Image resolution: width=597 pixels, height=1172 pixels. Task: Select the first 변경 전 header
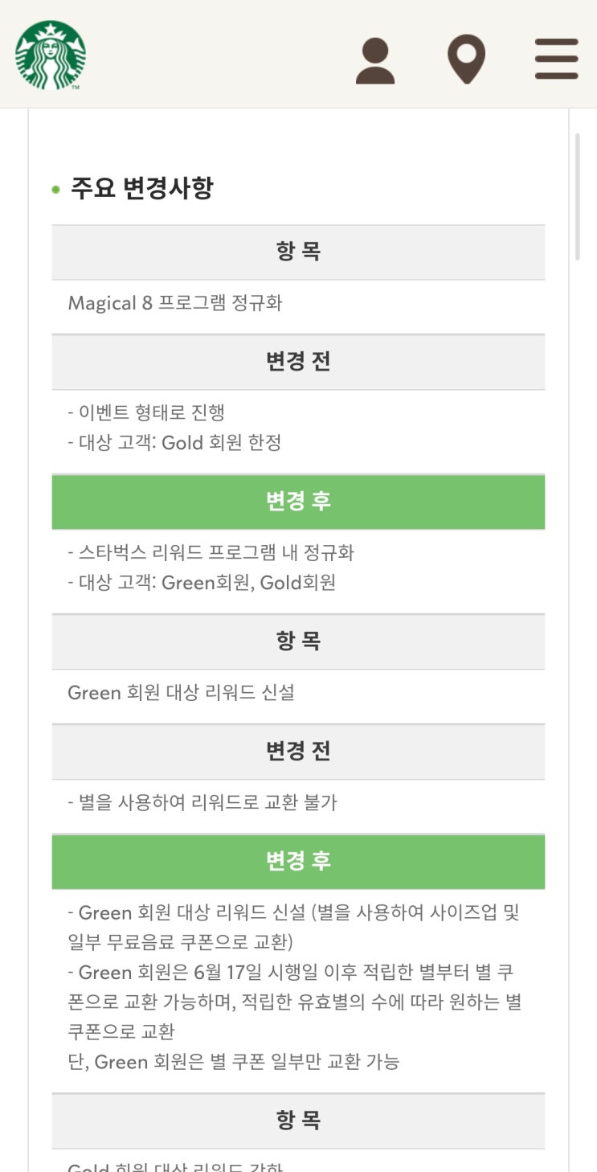click(298, 362)
